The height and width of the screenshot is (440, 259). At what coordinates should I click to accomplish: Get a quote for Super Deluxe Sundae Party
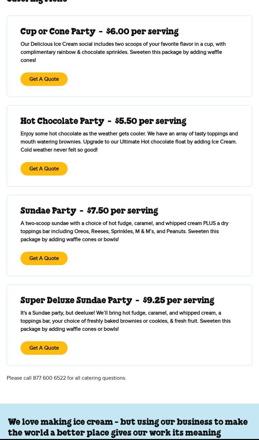coord(44,348)
